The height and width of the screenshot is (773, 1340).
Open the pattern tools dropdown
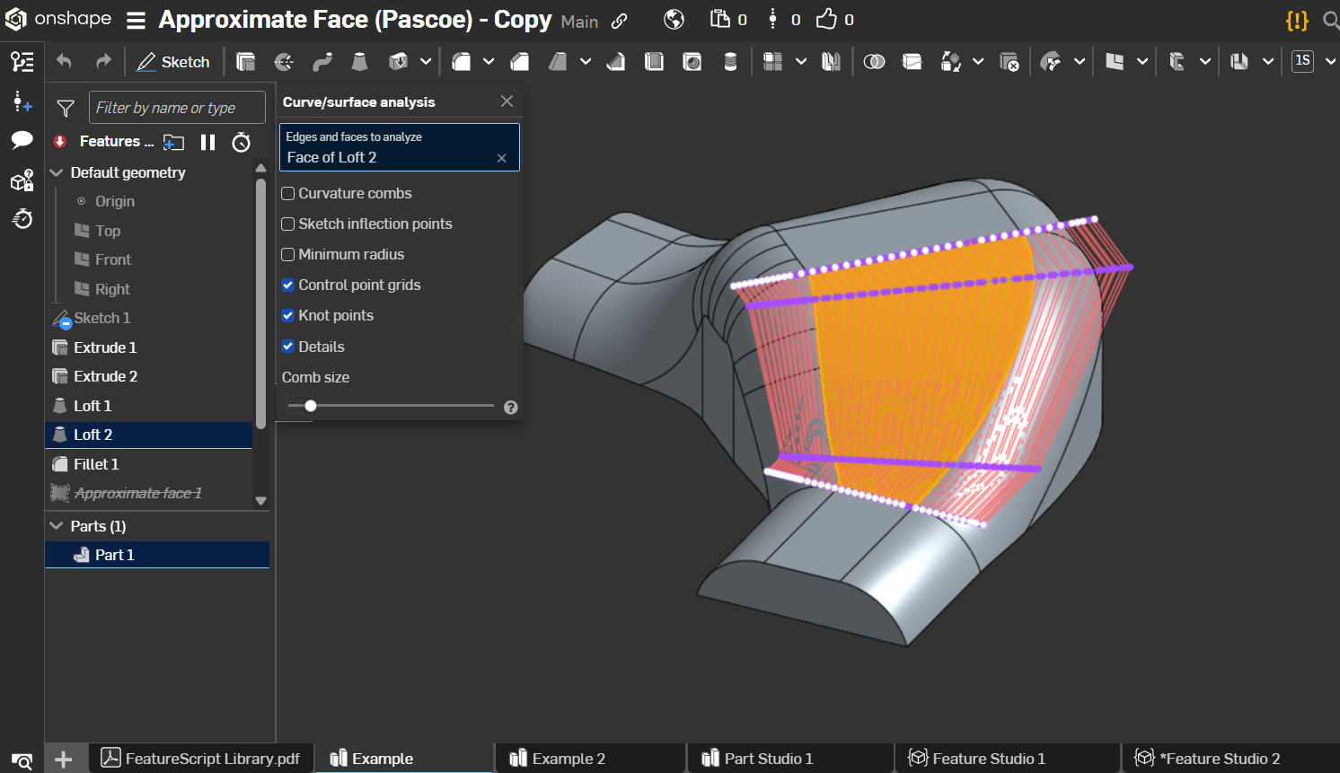[800, 61]
